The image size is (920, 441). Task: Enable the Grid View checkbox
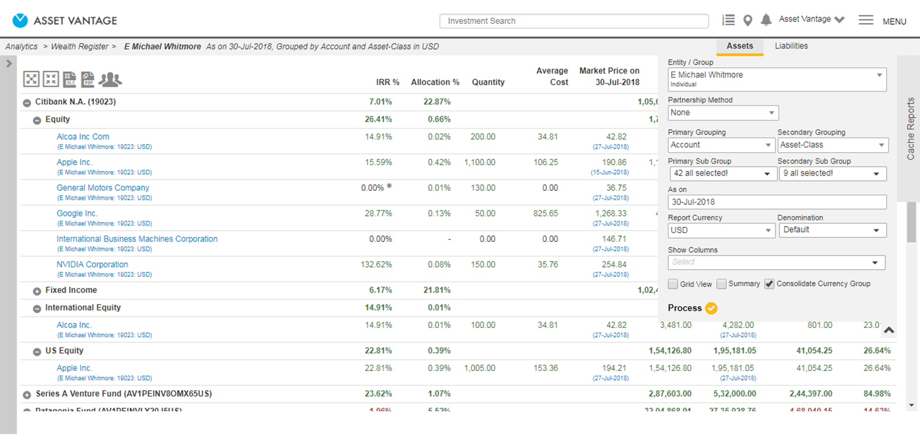[x=673, y=284]
